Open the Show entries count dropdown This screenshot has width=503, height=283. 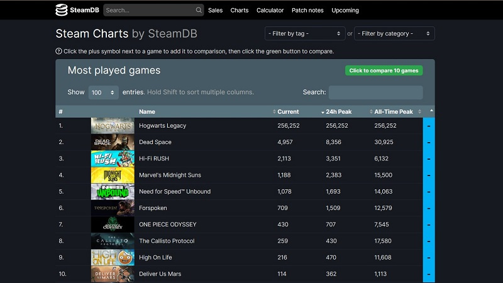click(103, 92)
